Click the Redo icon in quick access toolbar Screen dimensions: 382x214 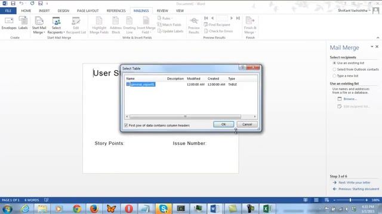(x=32, y=4)
